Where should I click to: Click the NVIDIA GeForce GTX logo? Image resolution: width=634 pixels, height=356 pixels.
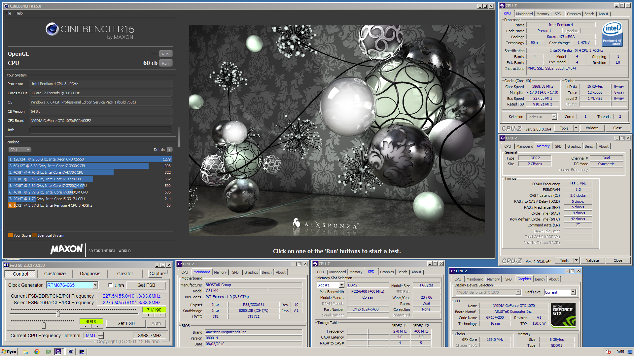pos(563,315)
